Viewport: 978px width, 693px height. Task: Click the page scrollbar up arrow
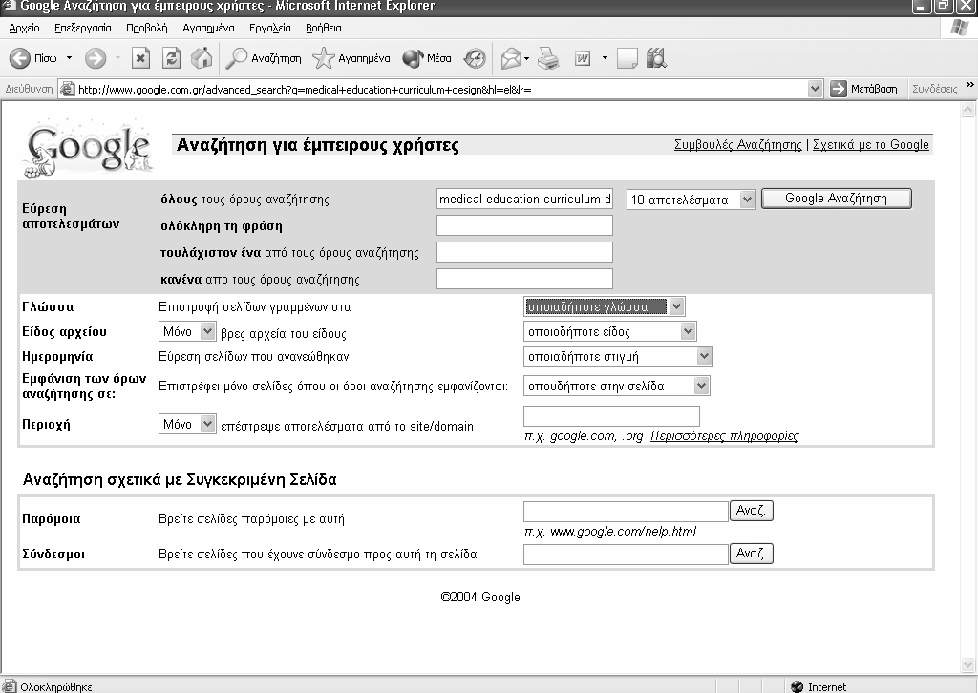point(968,111)
